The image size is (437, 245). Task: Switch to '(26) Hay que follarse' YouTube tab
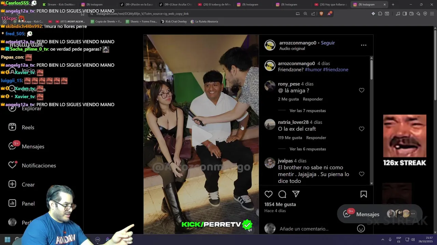tap(330, 4)
